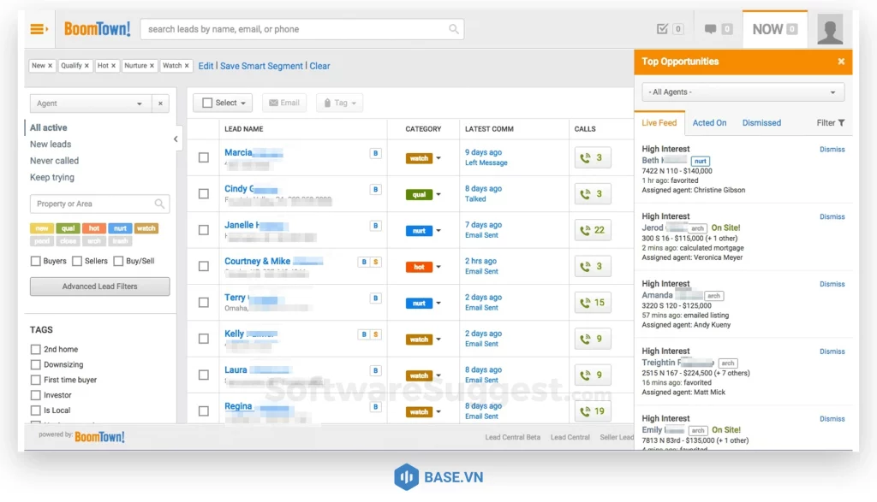Screen dimensions: 877x502
Task: Enable the Buyers checkbox
Action: tap(36, 261)
